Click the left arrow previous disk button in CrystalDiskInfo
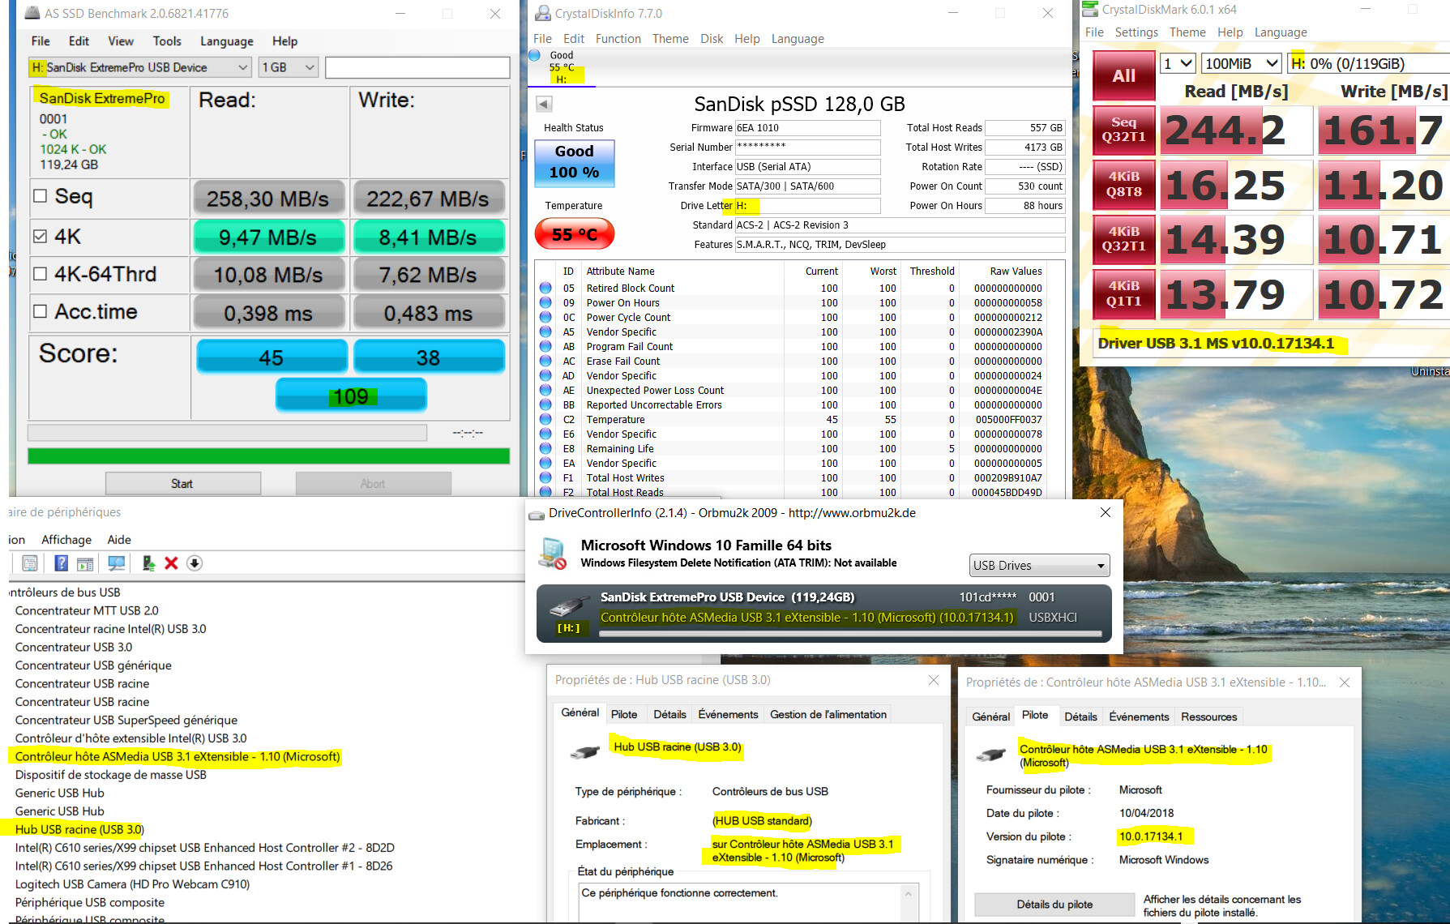This screenshot has height=924, width=1450. coord(544,104)
